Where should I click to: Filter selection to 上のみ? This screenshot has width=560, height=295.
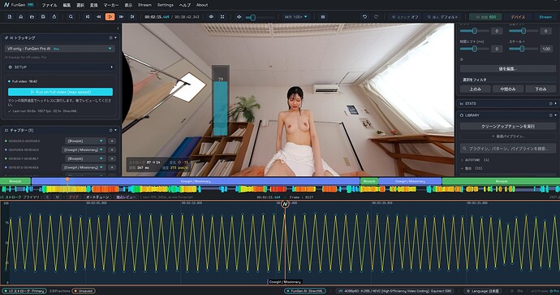coord(476,89)
